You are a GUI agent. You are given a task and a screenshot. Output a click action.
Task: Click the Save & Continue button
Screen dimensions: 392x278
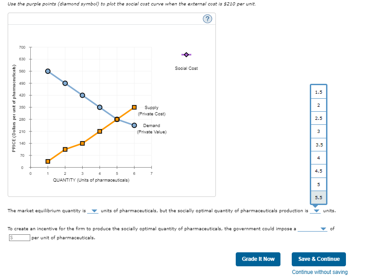pos(318,259)
